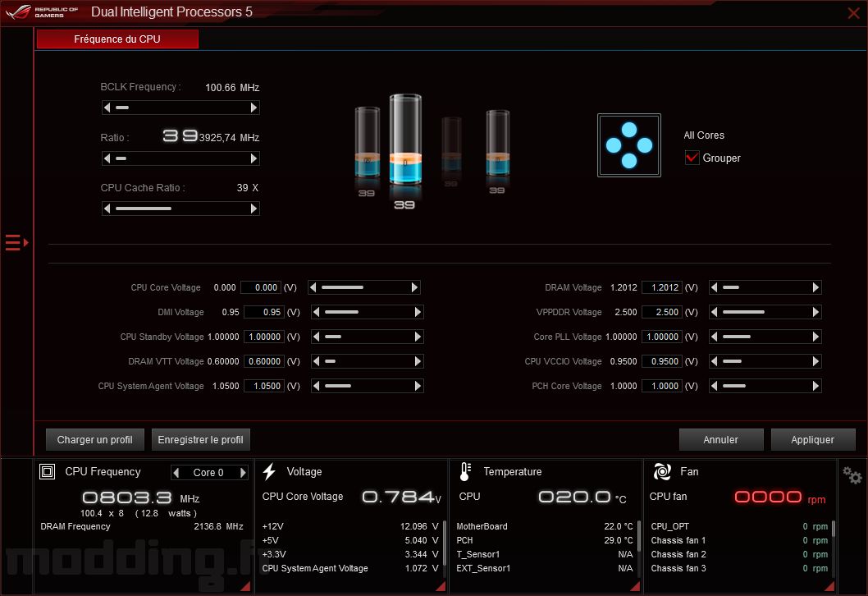Decrease CPU Cache Ratio with left arrow
Image resolution: width=868 pixels, height=596 pixels.
coord(107,209)
